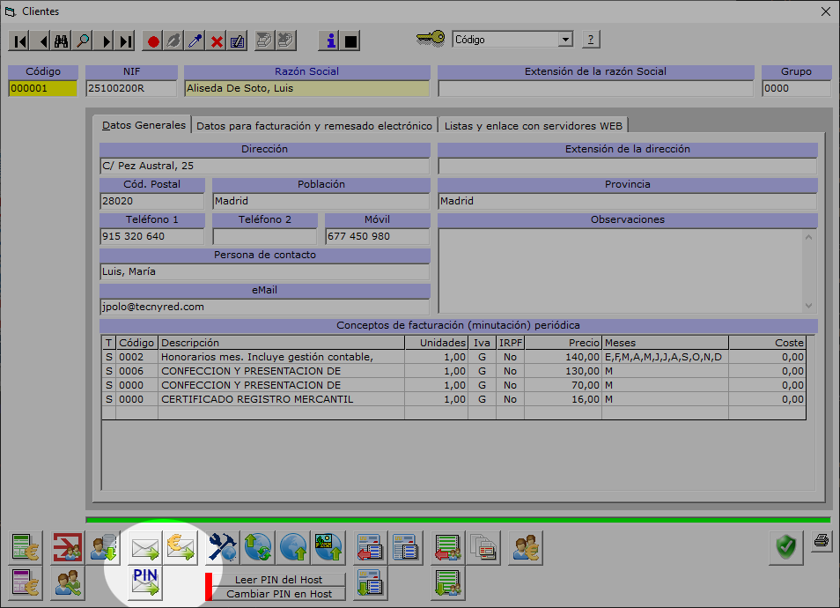Image resolution: width=840 pixels, height=608 pixels.
Task: Delete record with red X icon
Action: (217, 41)
